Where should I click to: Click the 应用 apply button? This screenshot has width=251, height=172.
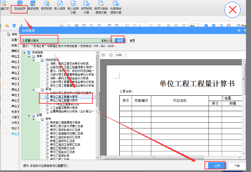[217, 166]
